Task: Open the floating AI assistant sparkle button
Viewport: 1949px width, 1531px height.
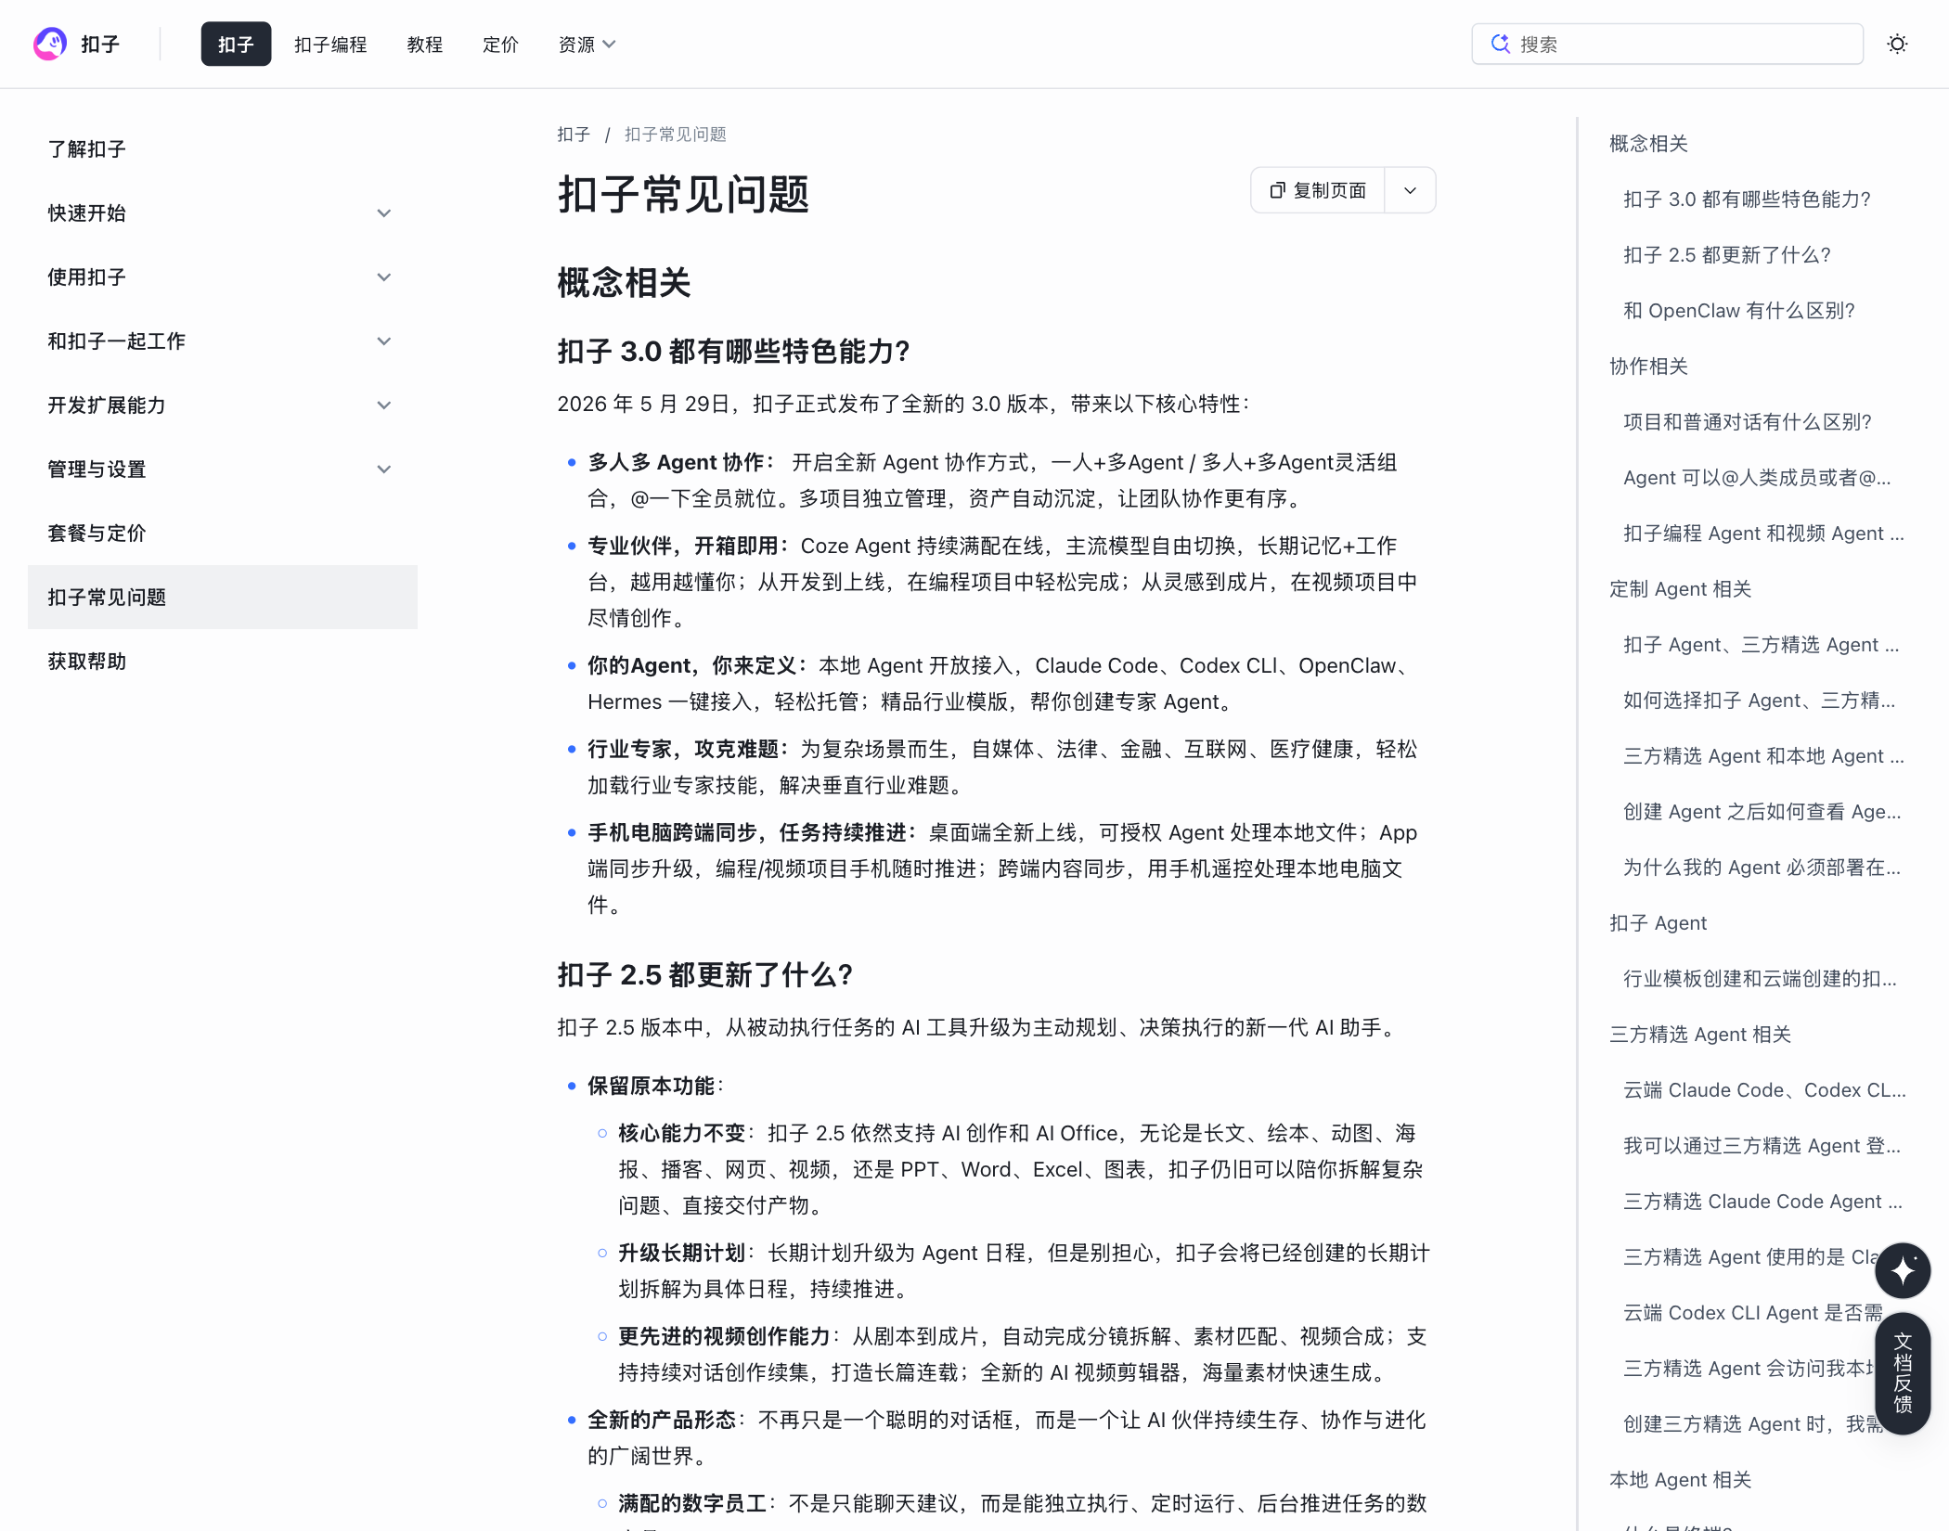Action: click(x=1903, y=1270)
